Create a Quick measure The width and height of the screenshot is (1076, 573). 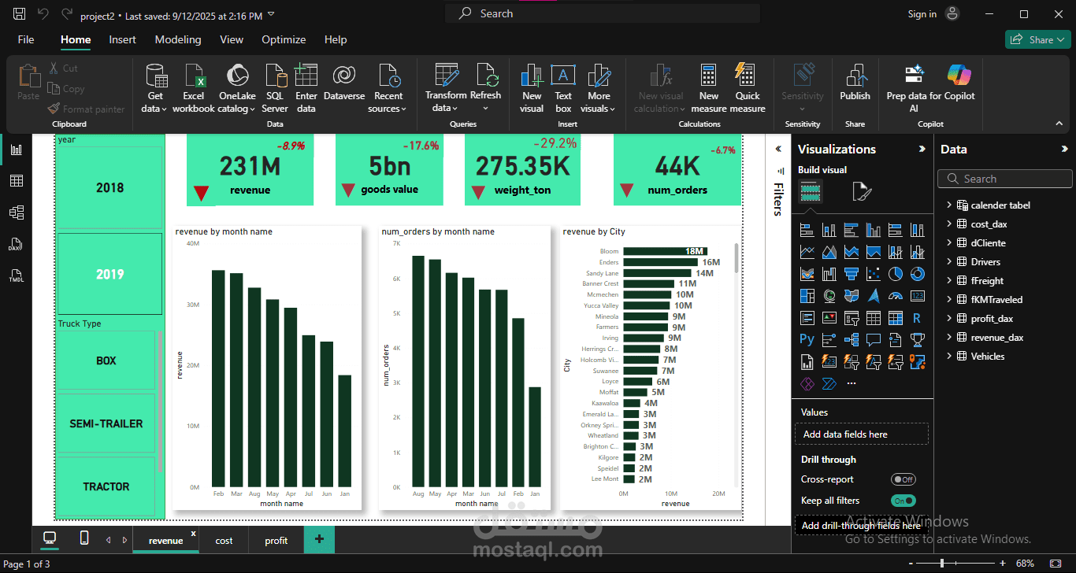[748, 88]
